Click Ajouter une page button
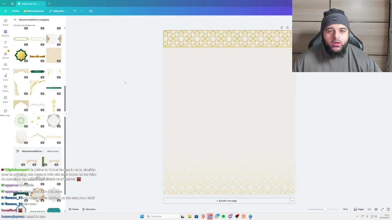This screenshot has height=220, width=392. 227,201
